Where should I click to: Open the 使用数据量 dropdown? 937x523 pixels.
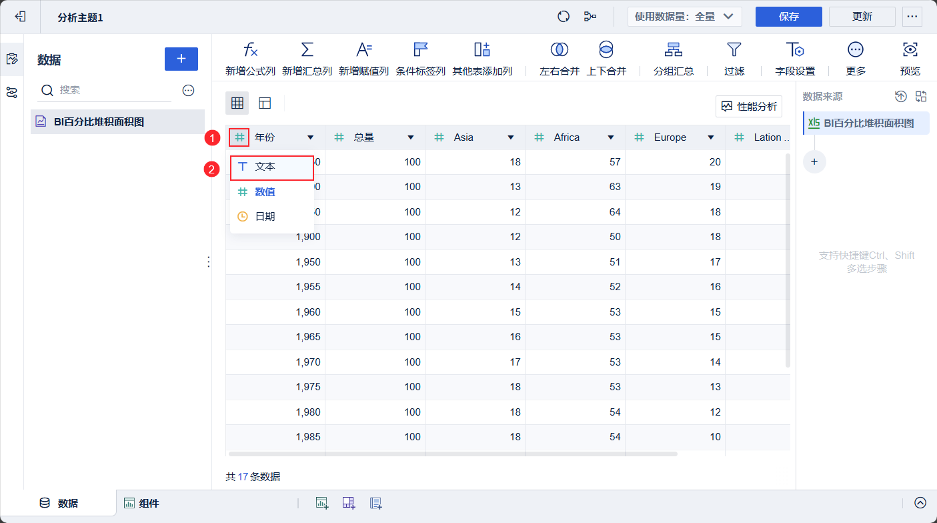684,17
